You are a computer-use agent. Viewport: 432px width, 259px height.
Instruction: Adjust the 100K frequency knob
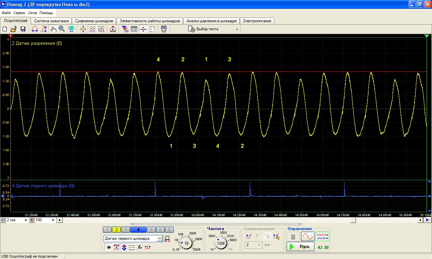point(221,243)
